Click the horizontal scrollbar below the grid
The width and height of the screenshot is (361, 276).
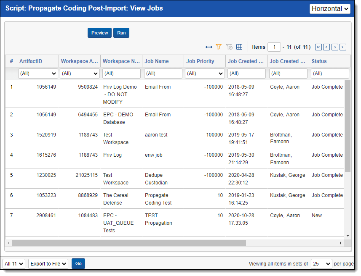[129, 243]
